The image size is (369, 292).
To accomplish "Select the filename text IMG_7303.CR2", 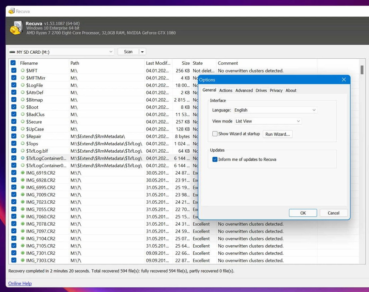I will (41, 260).
